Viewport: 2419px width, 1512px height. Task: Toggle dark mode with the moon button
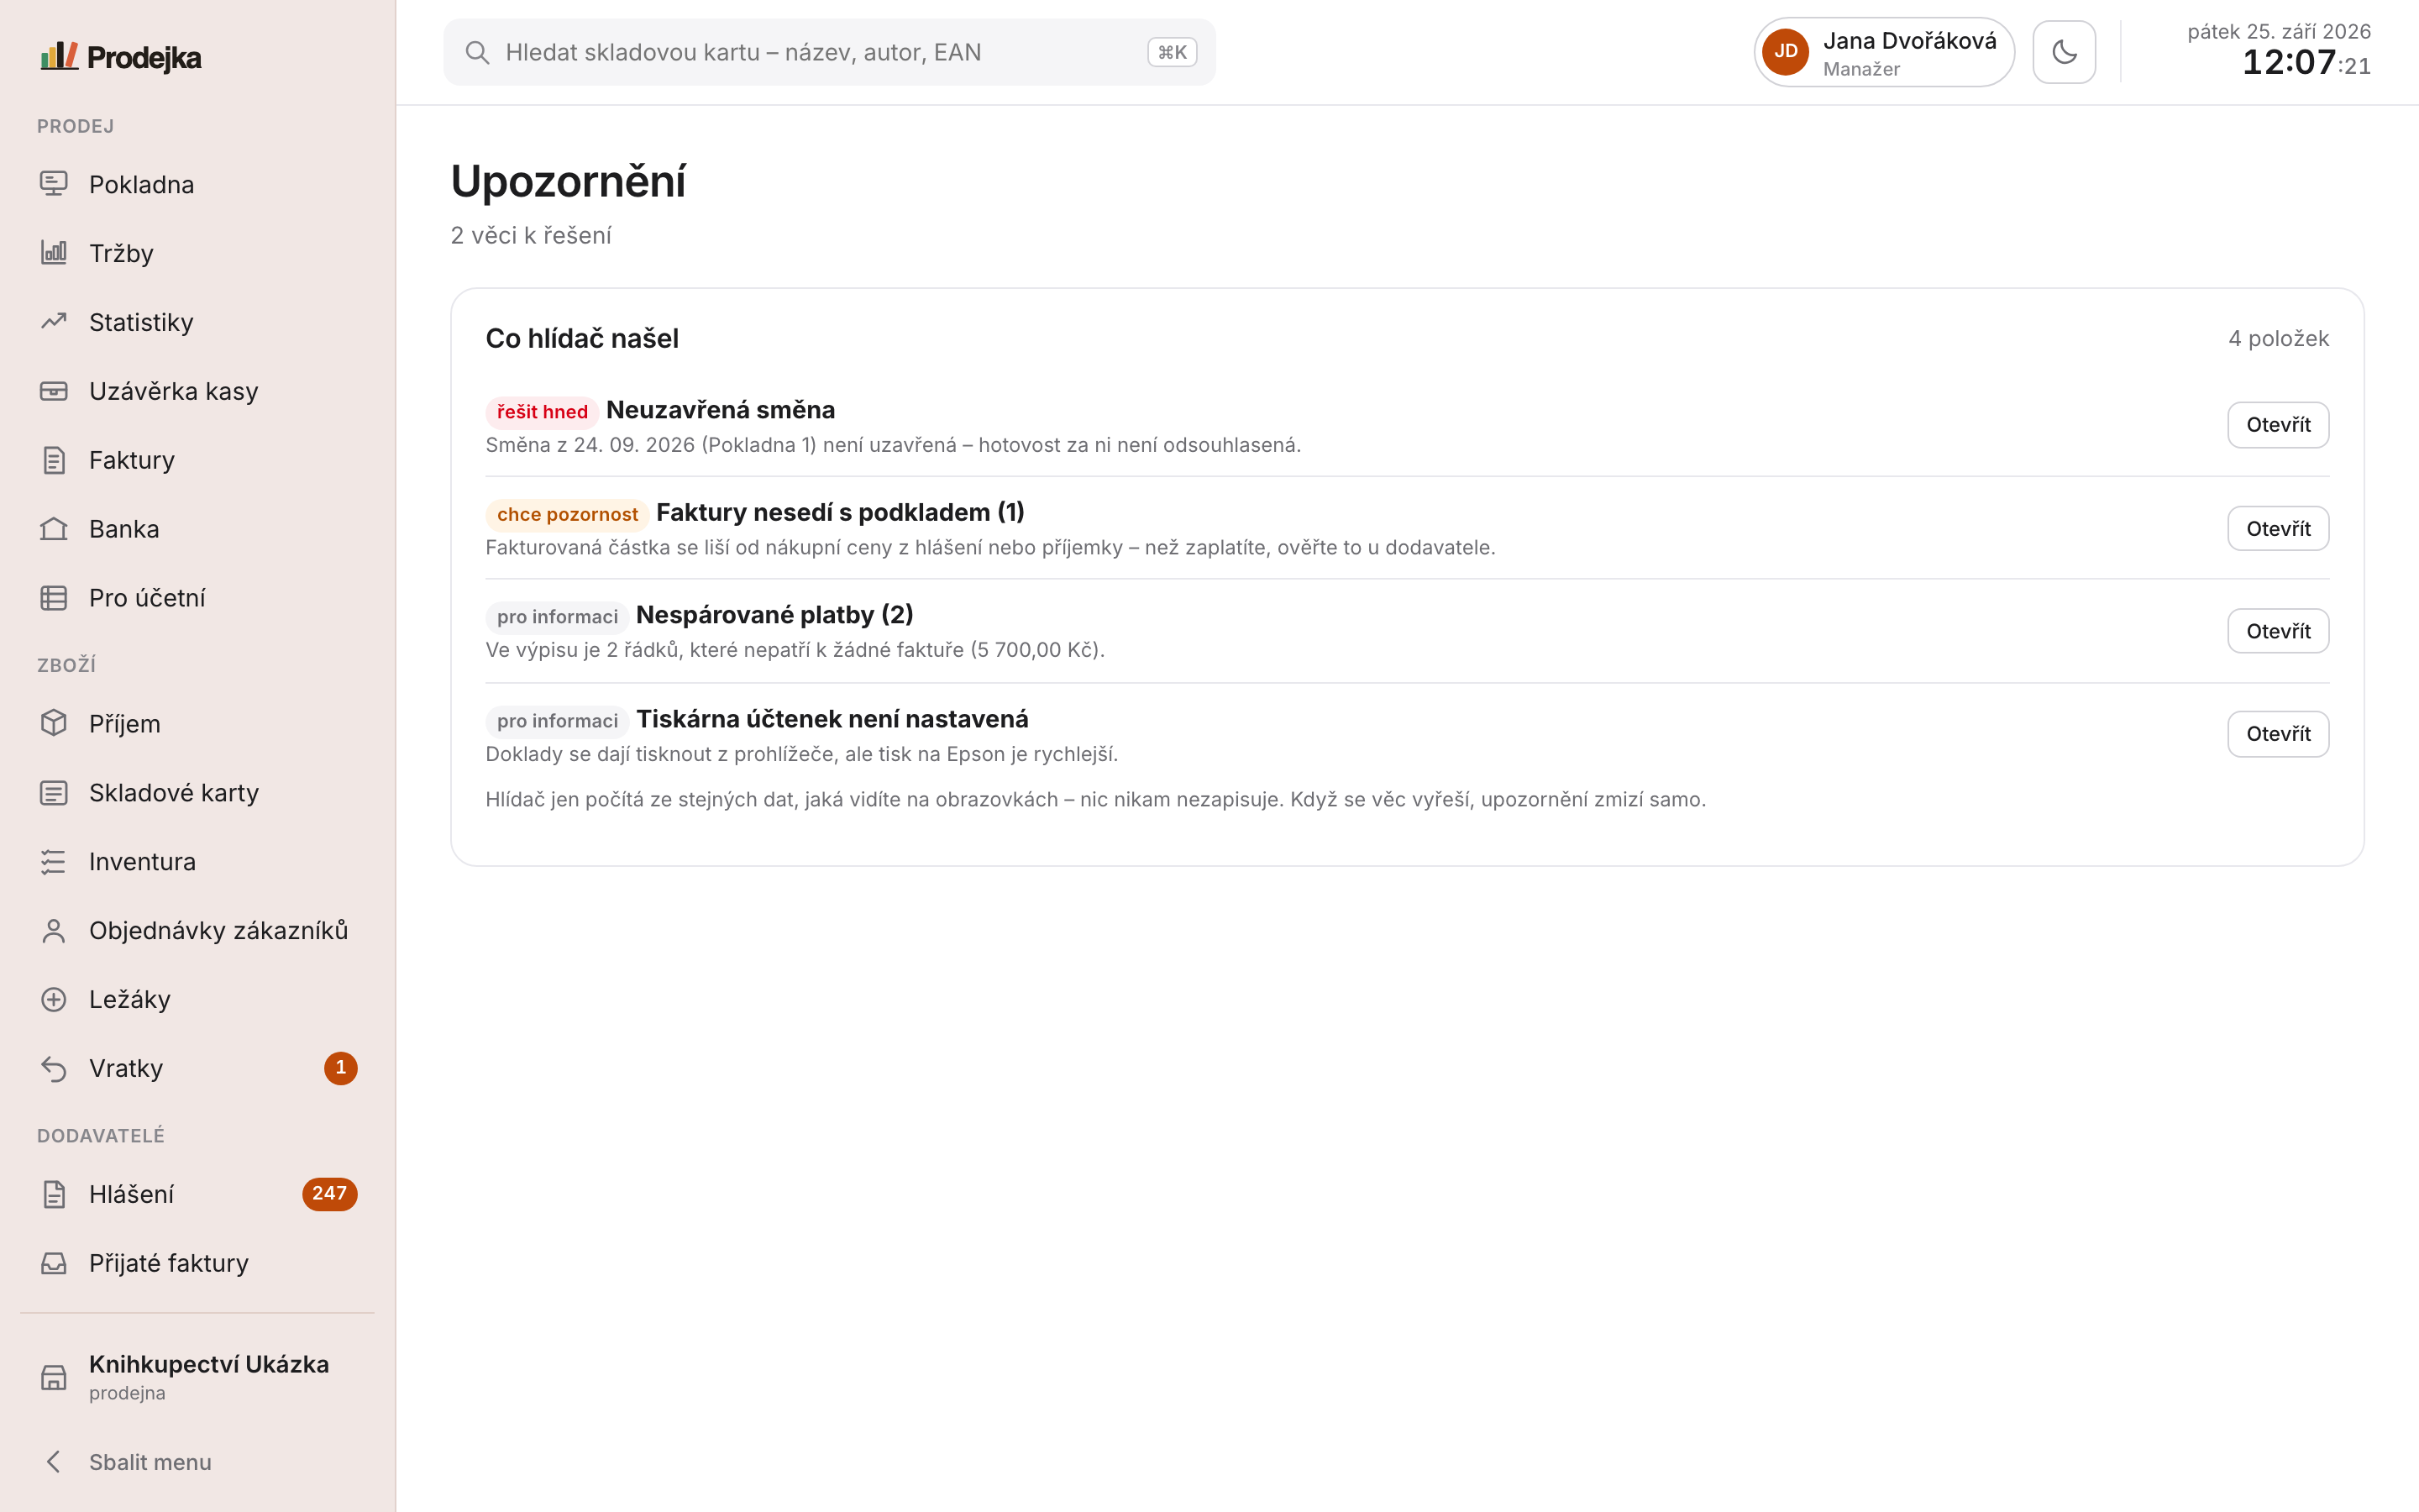click(x=2065, y=52)
